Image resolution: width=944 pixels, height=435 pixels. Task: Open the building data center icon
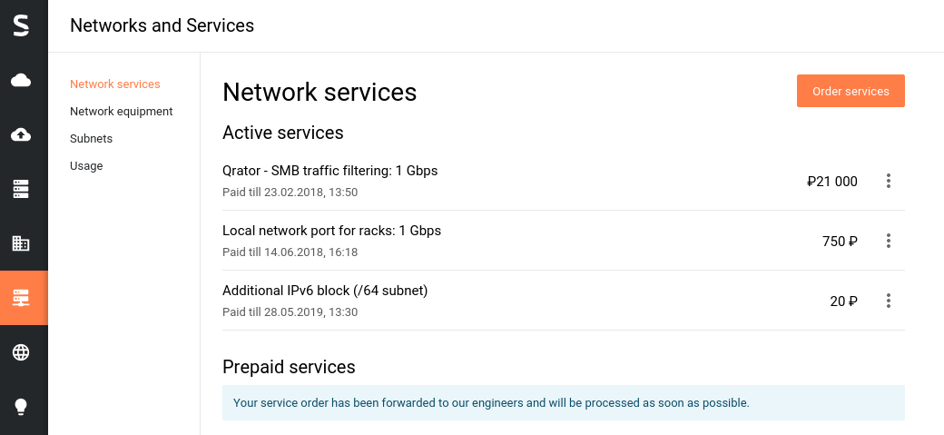click(x=21, y=243)
